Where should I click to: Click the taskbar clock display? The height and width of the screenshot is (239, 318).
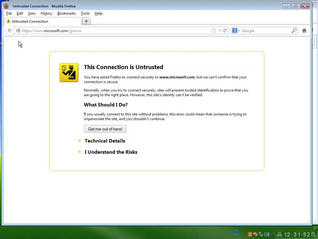point(297,235)
